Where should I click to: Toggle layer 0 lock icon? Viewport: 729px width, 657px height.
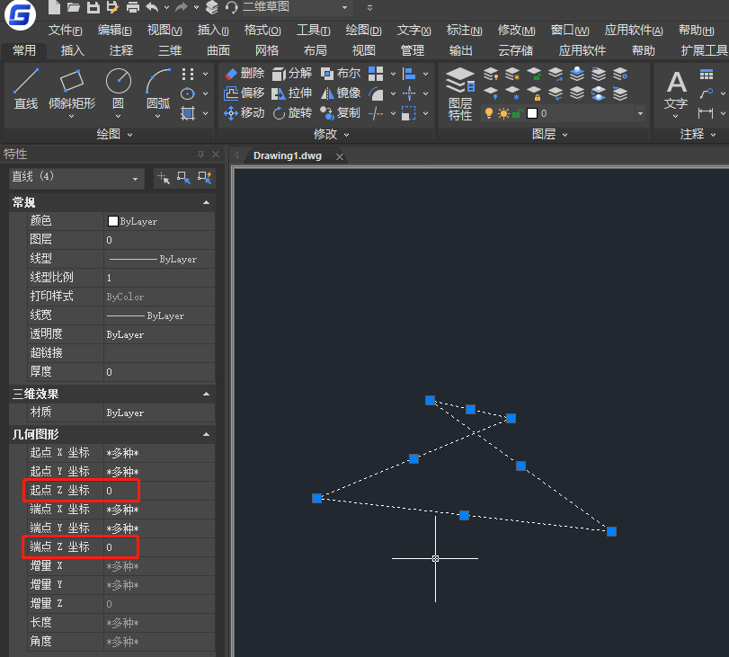tap(518, 113)
